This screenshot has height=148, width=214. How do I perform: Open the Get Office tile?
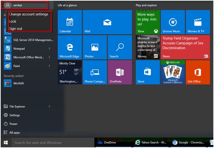click(198, 72)
